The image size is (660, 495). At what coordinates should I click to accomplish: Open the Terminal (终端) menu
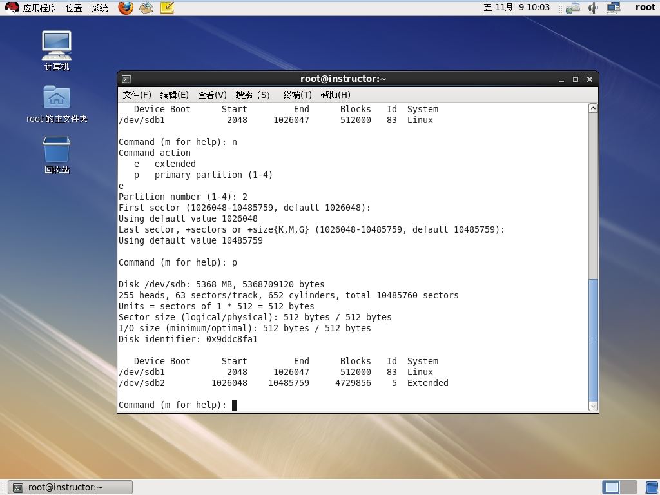point(297,95)
